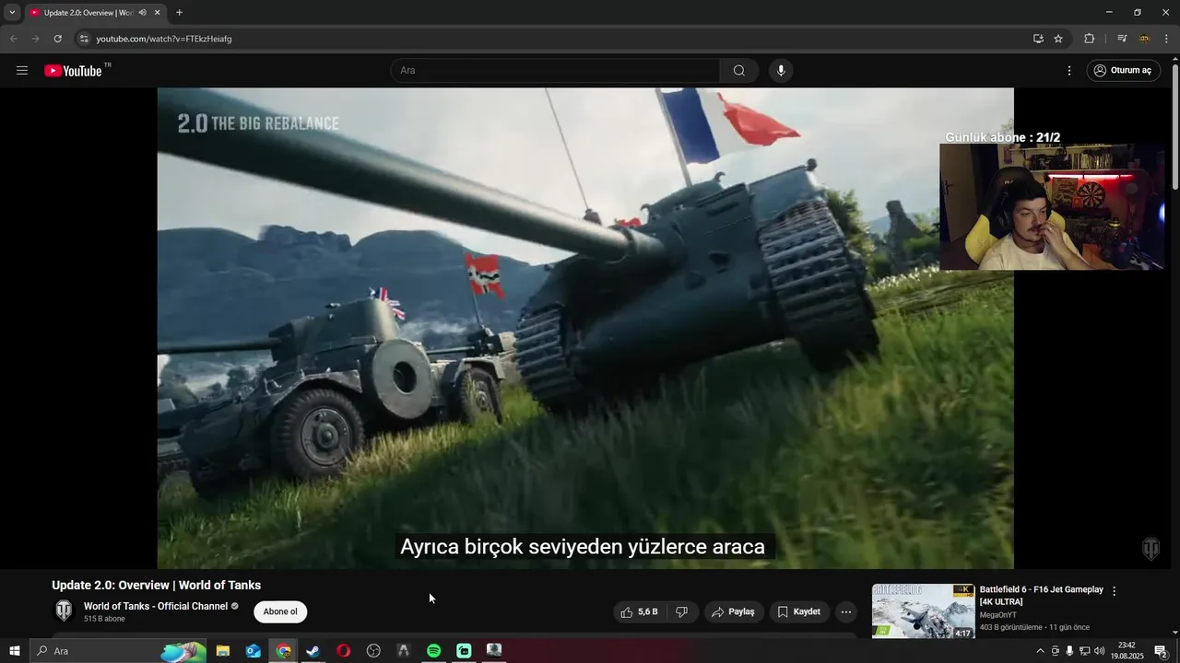This screenshot has height=663, width=1180.
Task: Click the page vertical scrollbar thumb
Action: (x=1174, y=129)
